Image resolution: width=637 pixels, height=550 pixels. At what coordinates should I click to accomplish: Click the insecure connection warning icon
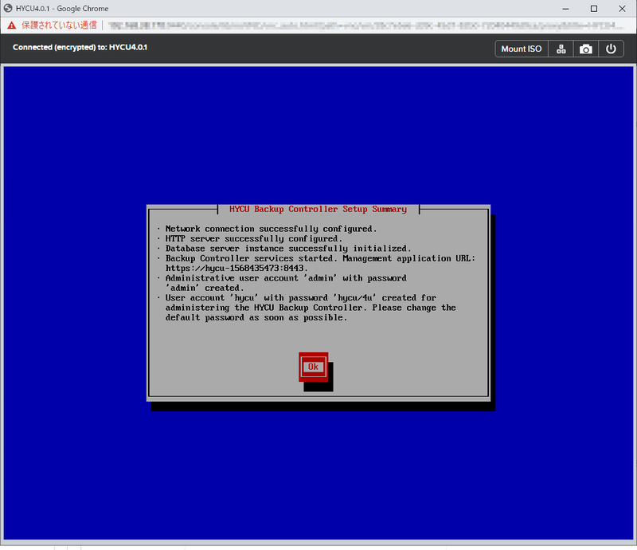tap(11, 26)
